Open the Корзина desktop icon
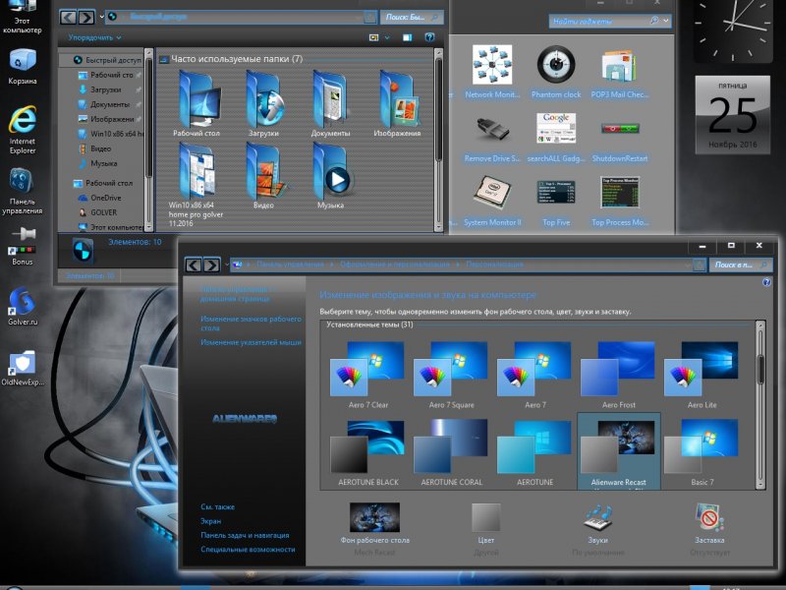 click(22, 66)
